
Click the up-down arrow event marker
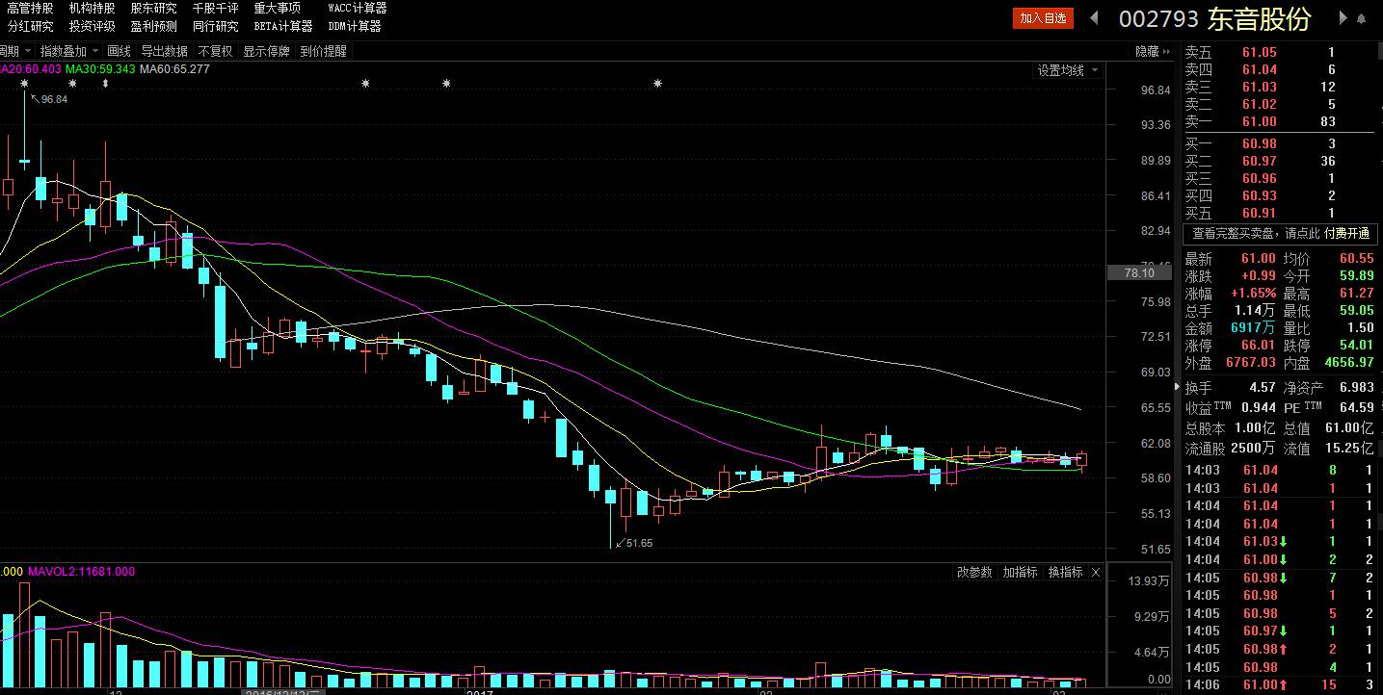(x=104, y=84)
